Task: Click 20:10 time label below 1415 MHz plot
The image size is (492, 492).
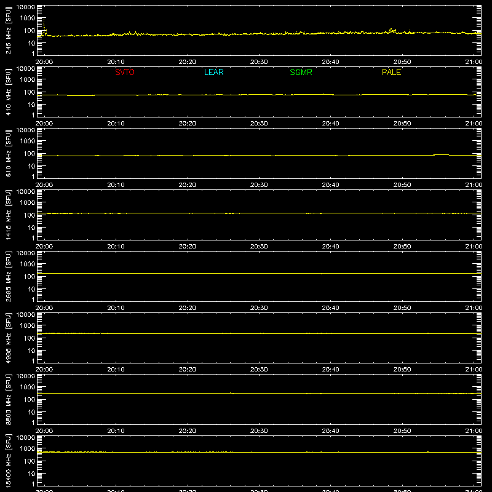Action: 116,247
